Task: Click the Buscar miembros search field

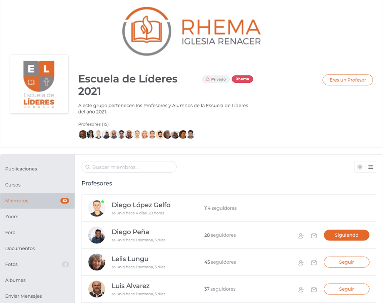Action: pos(129,167)
